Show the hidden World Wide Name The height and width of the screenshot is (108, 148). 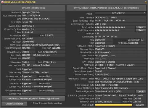click(141, 30)
